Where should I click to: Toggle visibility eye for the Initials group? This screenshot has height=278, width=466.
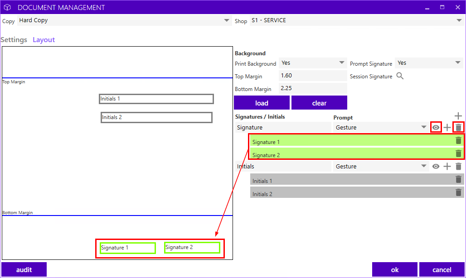pyautogui.click(x=436, y=167)
